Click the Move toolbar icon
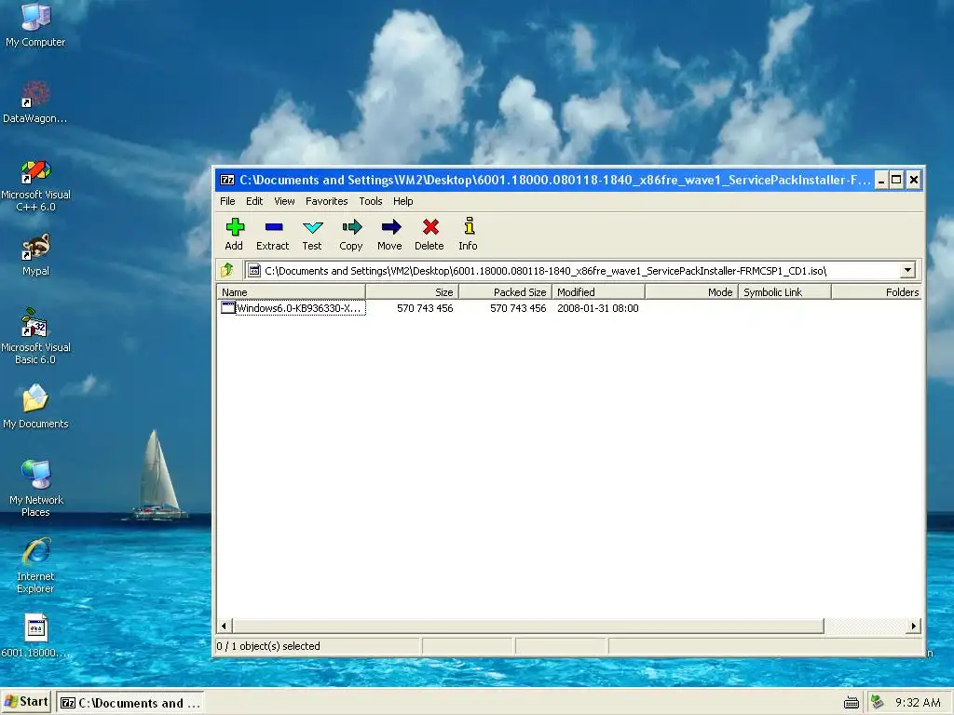The height and width of the screenshot is (715, 954). pos(390,227)
